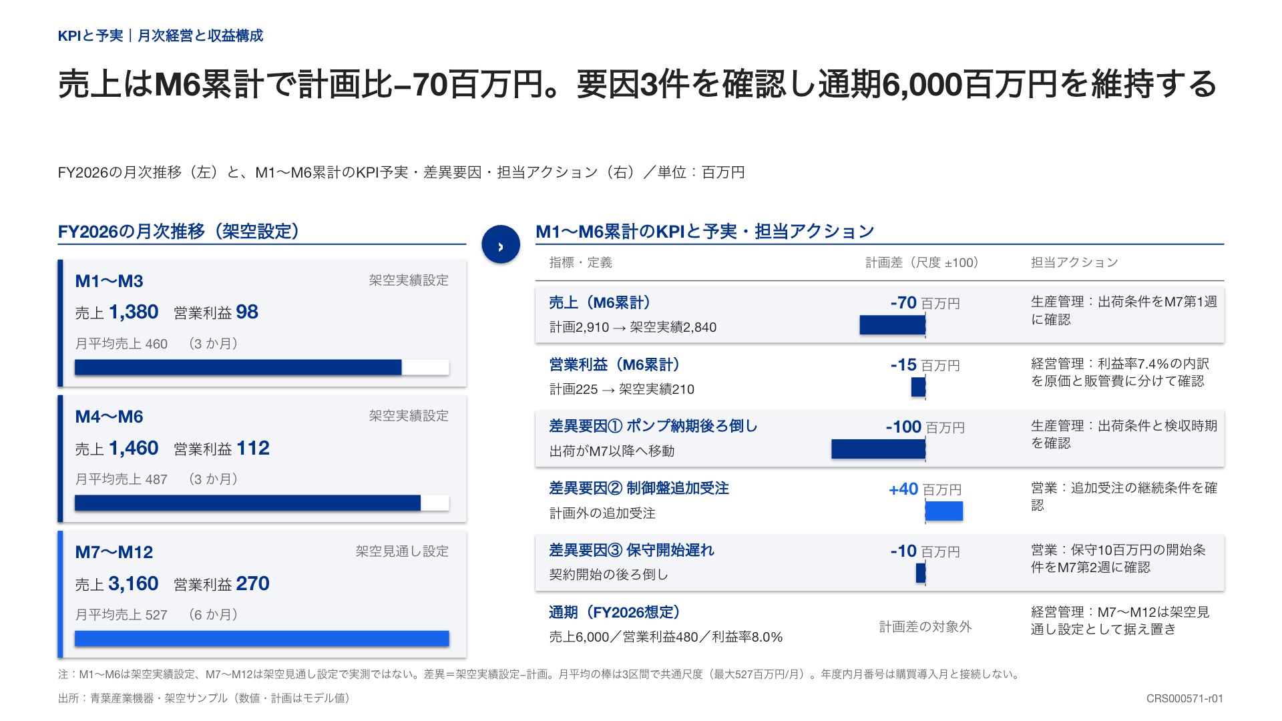The height and width of the screenshot is (721, 1282).
Task: Click the '-70 百万円' variance value
Action: click(925, 303)
